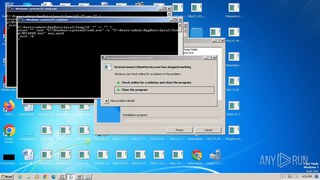Viewport: 320px width, 180px height.
Task: Select the http47.88... desktop icon
Action: pos(84,157)
